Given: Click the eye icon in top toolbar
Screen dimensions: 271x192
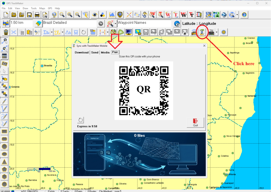Looking at the screenshot, I should (x=94, y=15).
